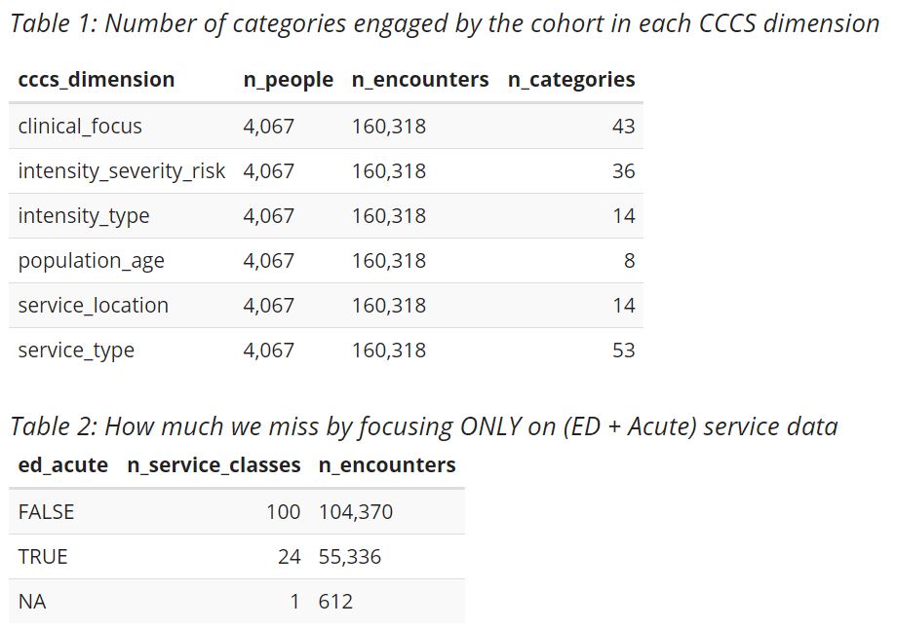897x628 pixels.
Task: Click the n_people column header
Action: click(288, 80)
